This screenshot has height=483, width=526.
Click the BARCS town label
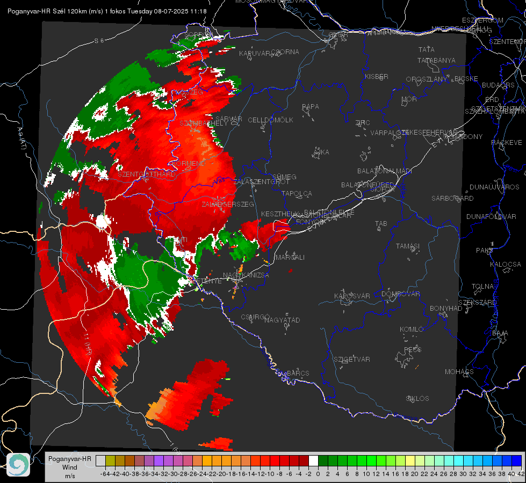(298, 373)
